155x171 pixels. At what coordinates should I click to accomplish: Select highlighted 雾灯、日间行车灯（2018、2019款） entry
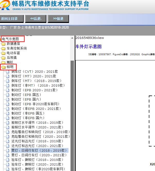coord(39,150)
